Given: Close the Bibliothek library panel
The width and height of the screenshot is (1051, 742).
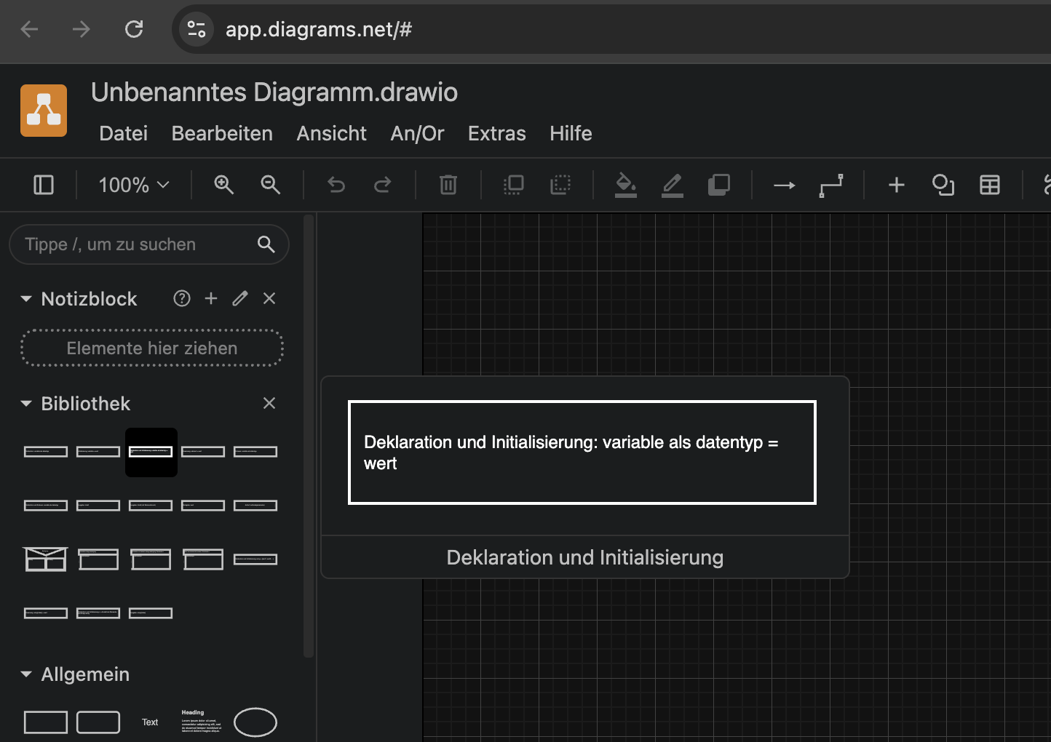Looking at the screenshot, I should (x=269, y=403).
